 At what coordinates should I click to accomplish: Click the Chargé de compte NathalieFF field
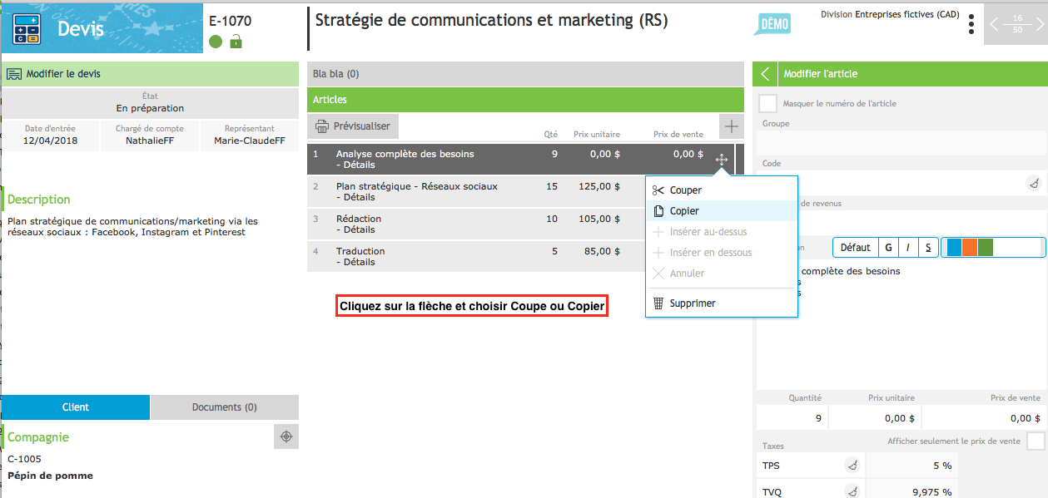[x=150, y=136]
